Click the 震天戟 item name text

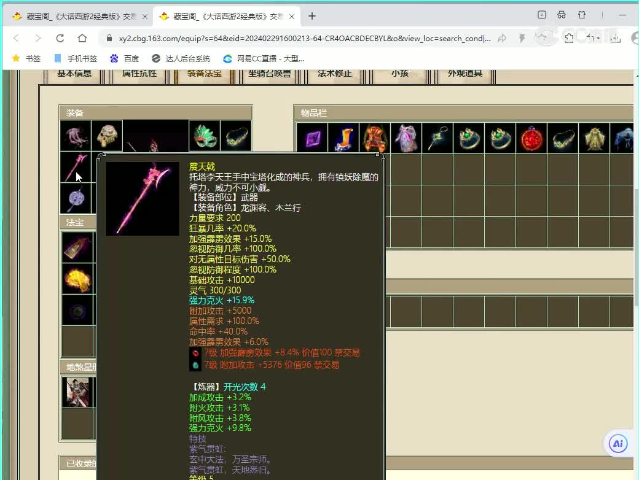click(202, 166)
